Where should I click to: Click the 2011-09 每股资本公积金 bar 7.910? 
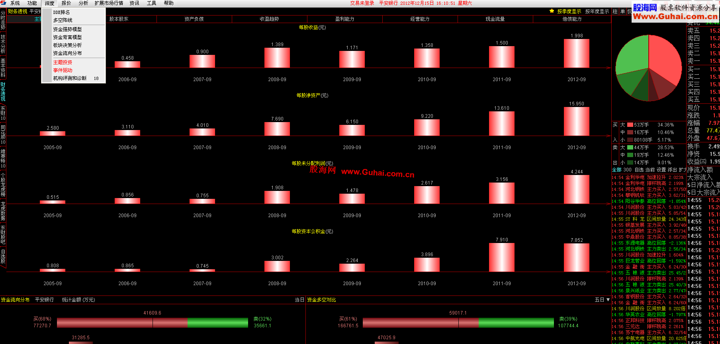click(502, 257)
